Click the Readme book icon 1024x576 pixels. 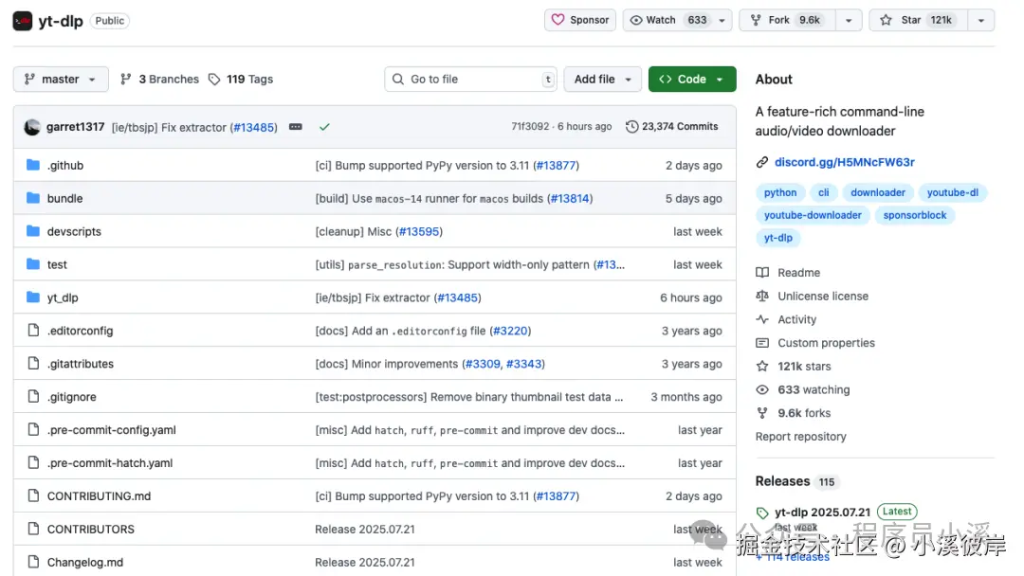(762, 273)
